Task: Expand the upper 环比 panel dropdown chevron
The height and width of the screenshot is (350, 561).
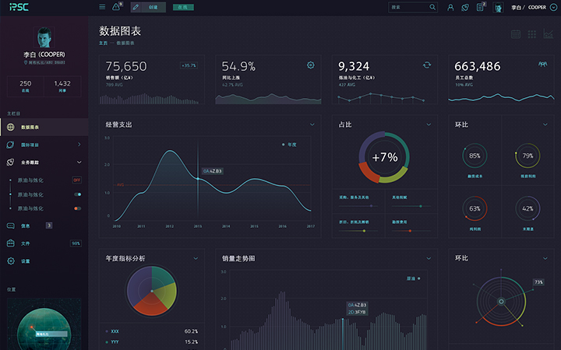Action: 545,124
